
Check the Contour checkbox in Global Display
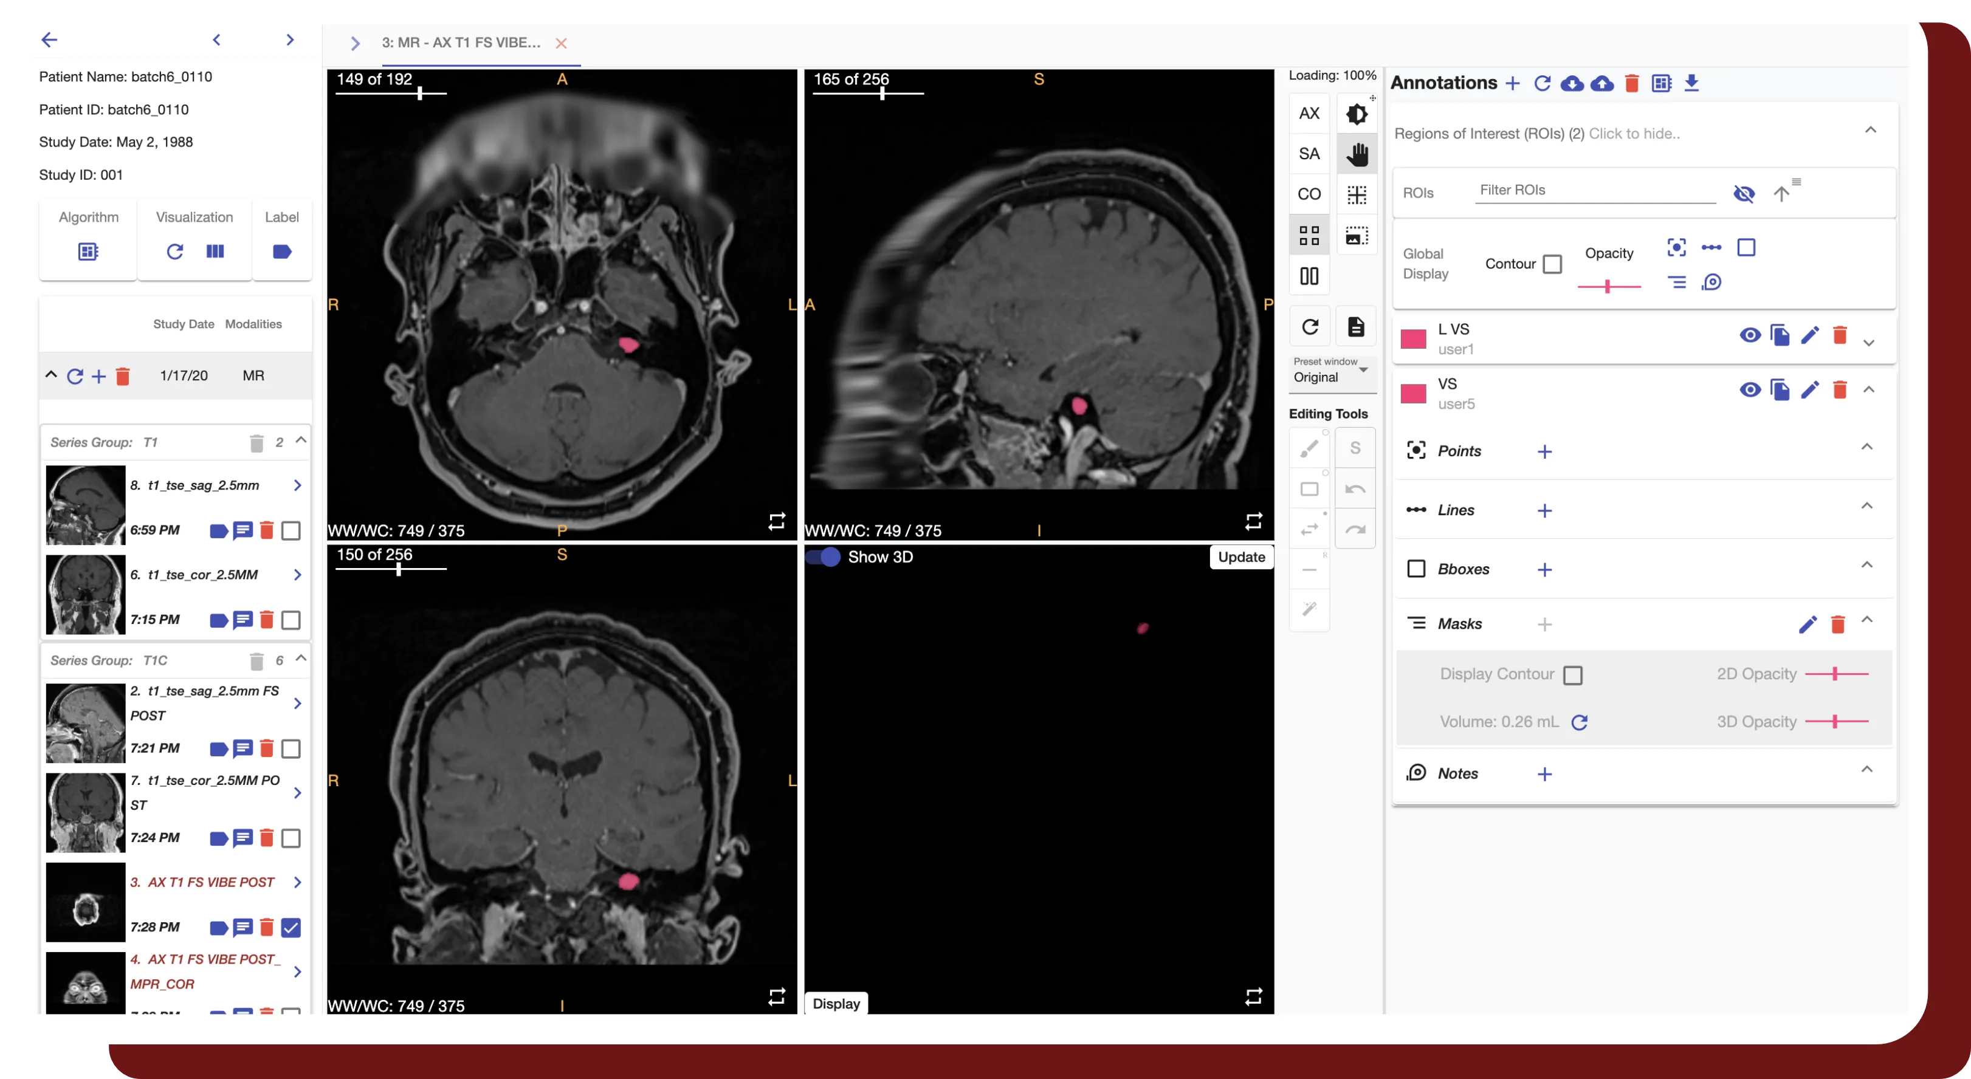point(1554,263)
